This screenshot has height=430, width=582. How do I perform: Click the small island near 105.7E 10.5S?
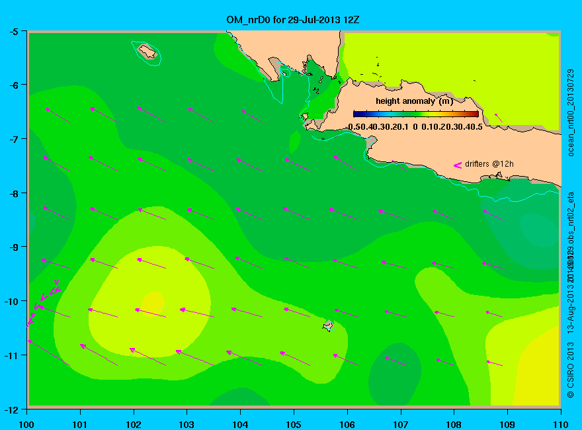[328, 325]
